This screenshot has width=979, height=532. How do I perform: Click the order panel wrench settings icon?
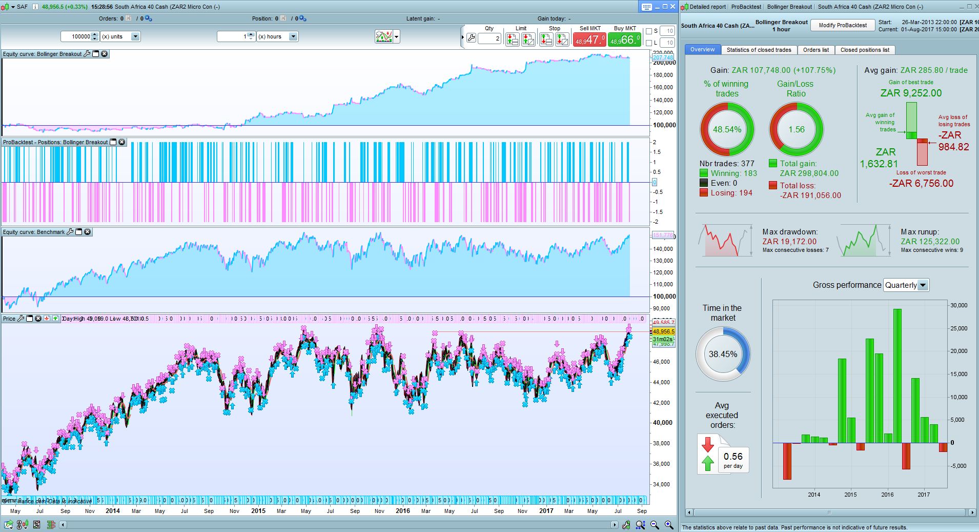[471, 38]
